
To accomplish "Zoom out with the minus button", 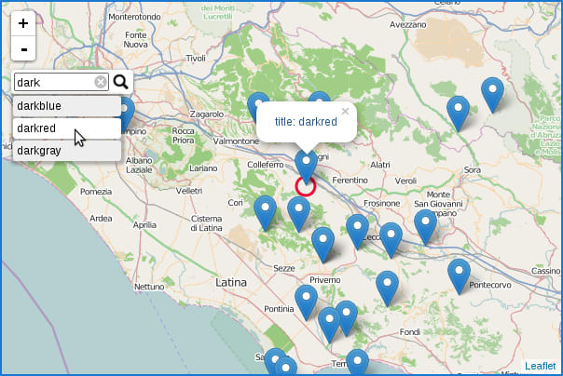I will point(23,48).
